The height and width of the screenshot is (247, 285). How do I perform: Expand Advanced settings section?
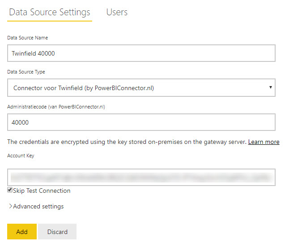pos(36,206)
